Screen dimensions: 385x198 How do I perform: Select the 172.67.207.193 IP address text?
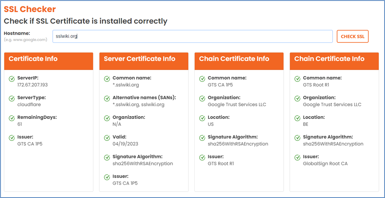32,85
